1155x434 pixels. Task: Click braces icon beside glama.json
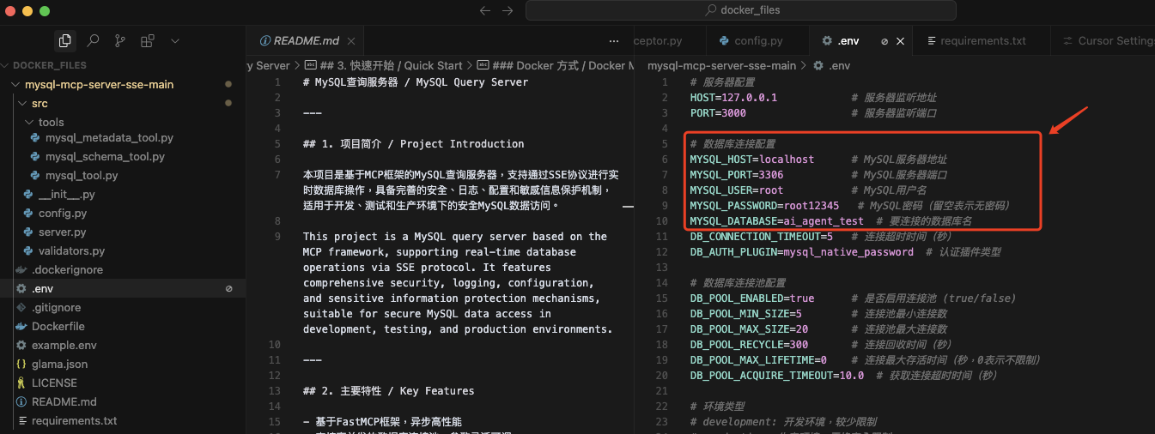coord(21,364)
